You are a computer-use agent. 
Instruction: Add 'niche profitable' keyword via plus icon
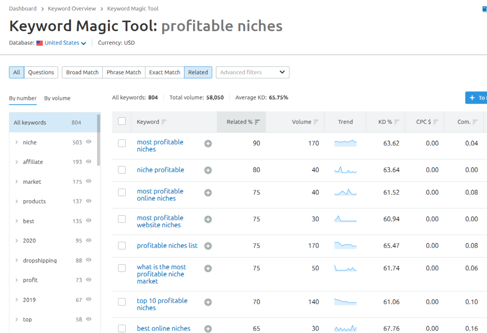tap(208, 170)
